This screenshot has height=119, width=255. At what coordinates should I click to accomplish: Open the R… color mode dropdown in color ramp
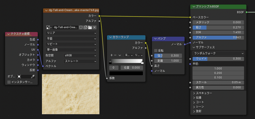128,55
